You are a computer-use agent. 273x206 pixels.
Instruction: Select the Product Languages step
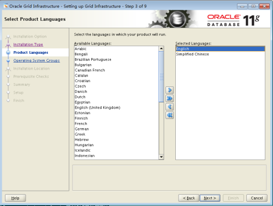click(x=31, y=53)
